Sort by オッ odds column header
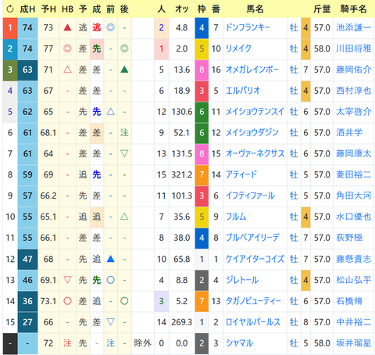This screenshot has height=355, width=375. (x=182, y=9)
